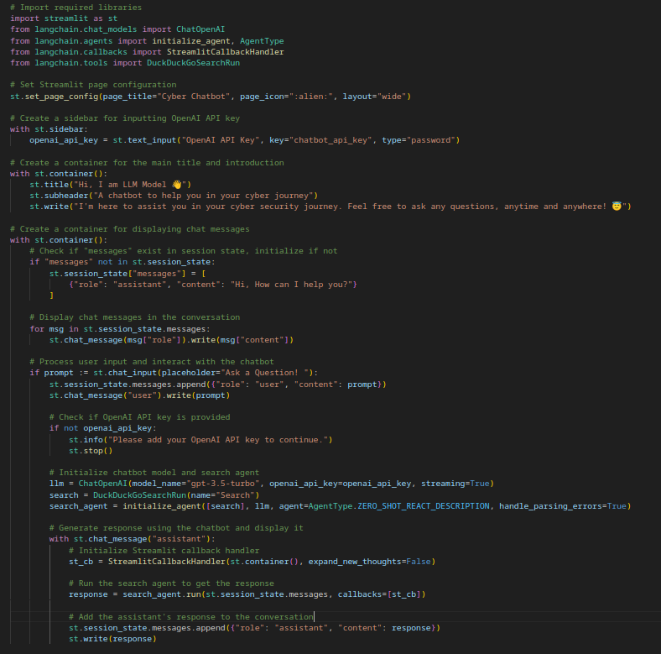Viewport: 661px width, 654px height.
Task: Click the "if not openai_api_key:" line
Action: coord(103,428)
